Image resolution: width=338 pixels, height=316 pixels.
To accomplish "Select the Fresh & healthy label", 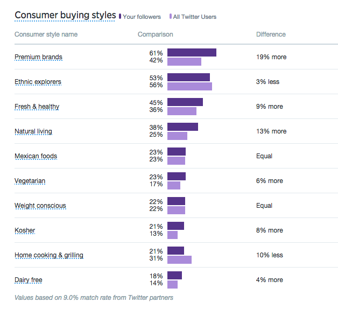I will [x=37, y=107].
